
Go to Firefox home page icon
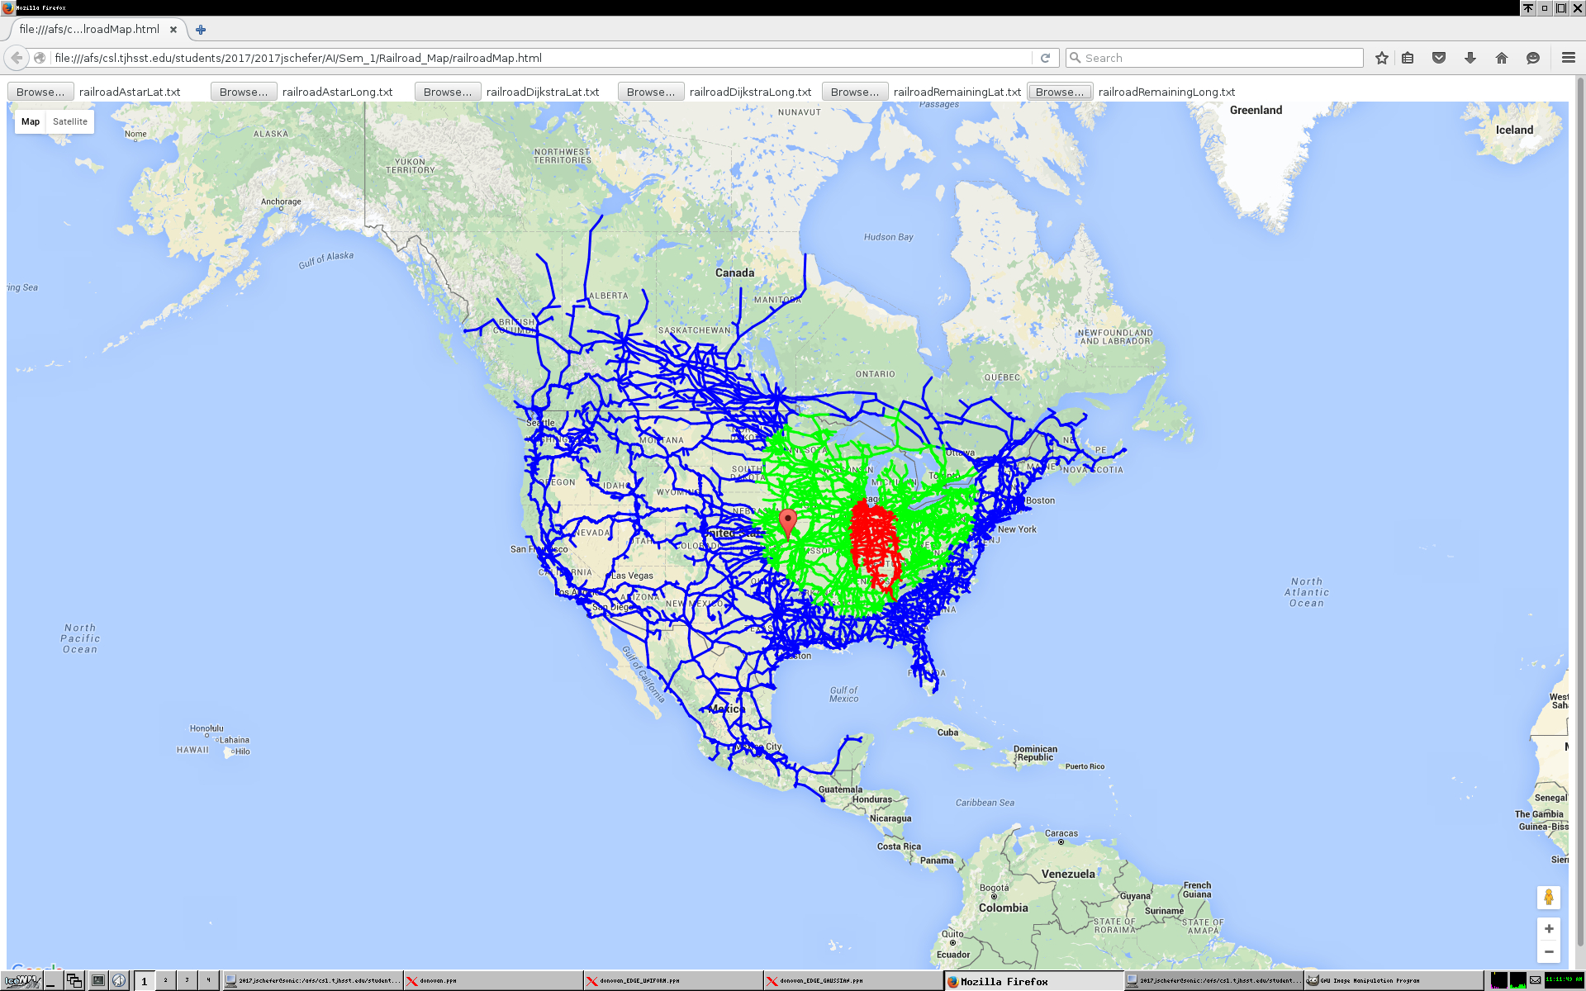(x=1502, y=58)
